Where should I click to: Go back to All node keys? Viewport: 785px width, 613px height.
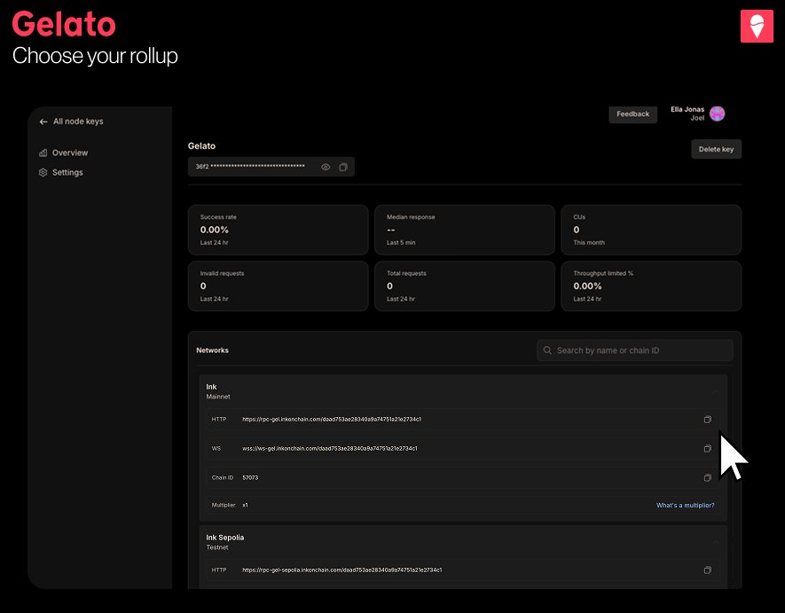click(x=71, y=122)
